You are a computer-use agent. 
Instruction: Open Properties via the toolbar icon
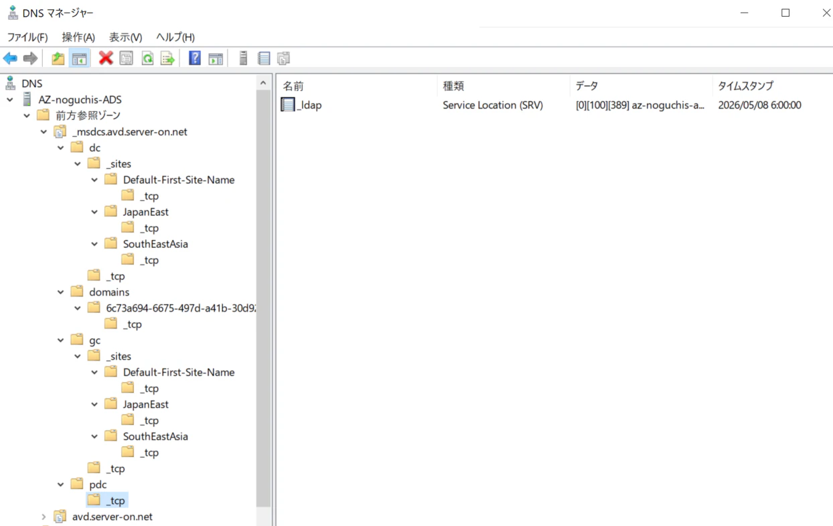click(126, 58)
